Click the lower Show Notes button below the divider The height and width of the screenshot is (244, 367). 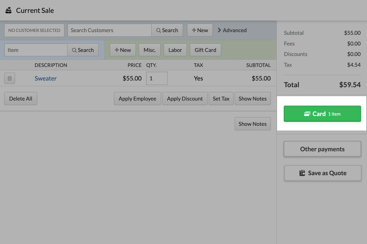[253, 124]
